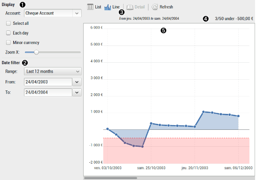Expand the Last 12 months range dropdown
The width and height of the screenshot is (256, 180).
click(x=53, y=71)
